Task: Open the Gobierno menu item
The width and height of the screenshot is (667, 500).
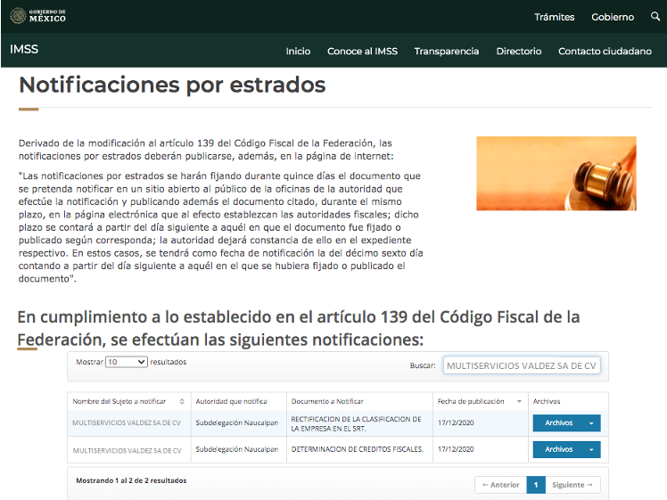Action: point(613,17)
